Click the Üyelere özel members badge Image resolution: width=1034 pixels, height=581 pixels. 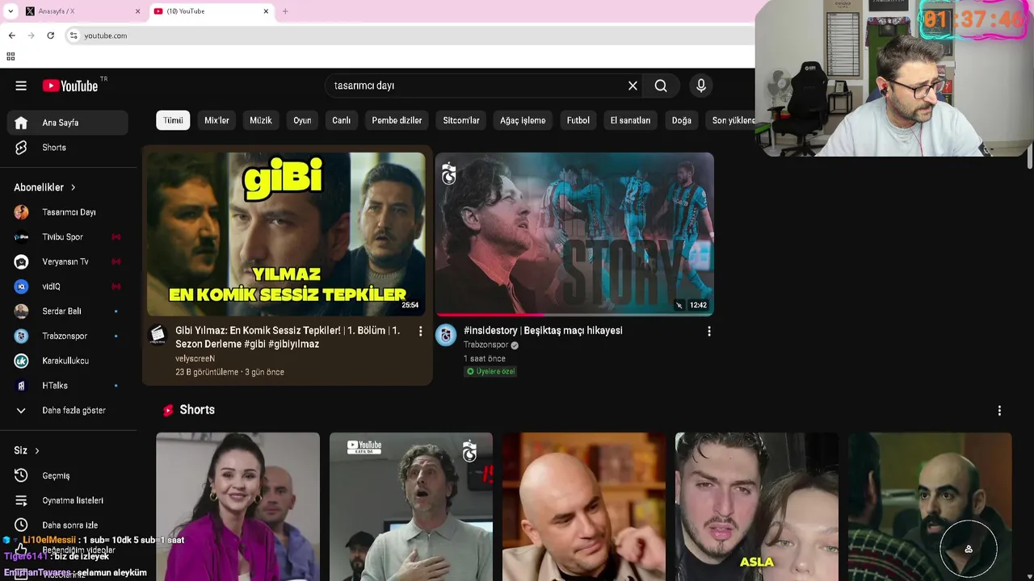point(490,371)
